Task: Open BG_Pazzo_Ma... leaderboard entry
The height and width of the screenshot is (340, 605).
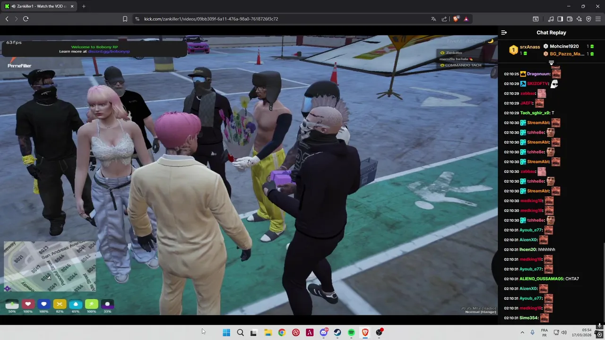Action: (568, 54)
